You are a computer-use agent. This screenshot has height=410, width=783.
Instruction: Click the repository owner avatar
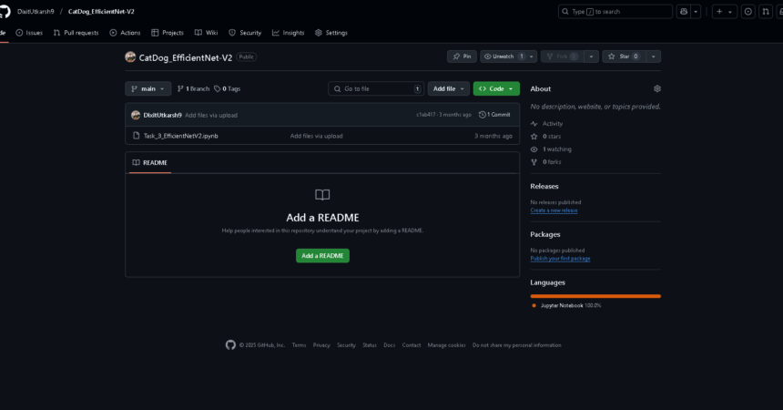point(130,57)
